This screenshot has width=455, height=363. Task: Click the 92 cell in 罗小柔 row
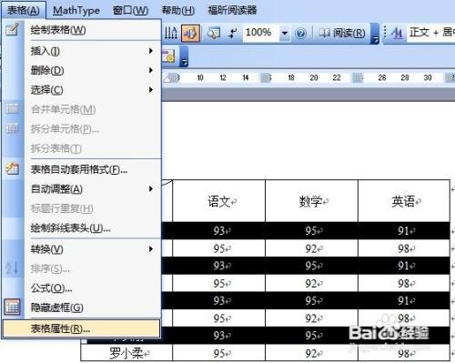coord(311,353)
